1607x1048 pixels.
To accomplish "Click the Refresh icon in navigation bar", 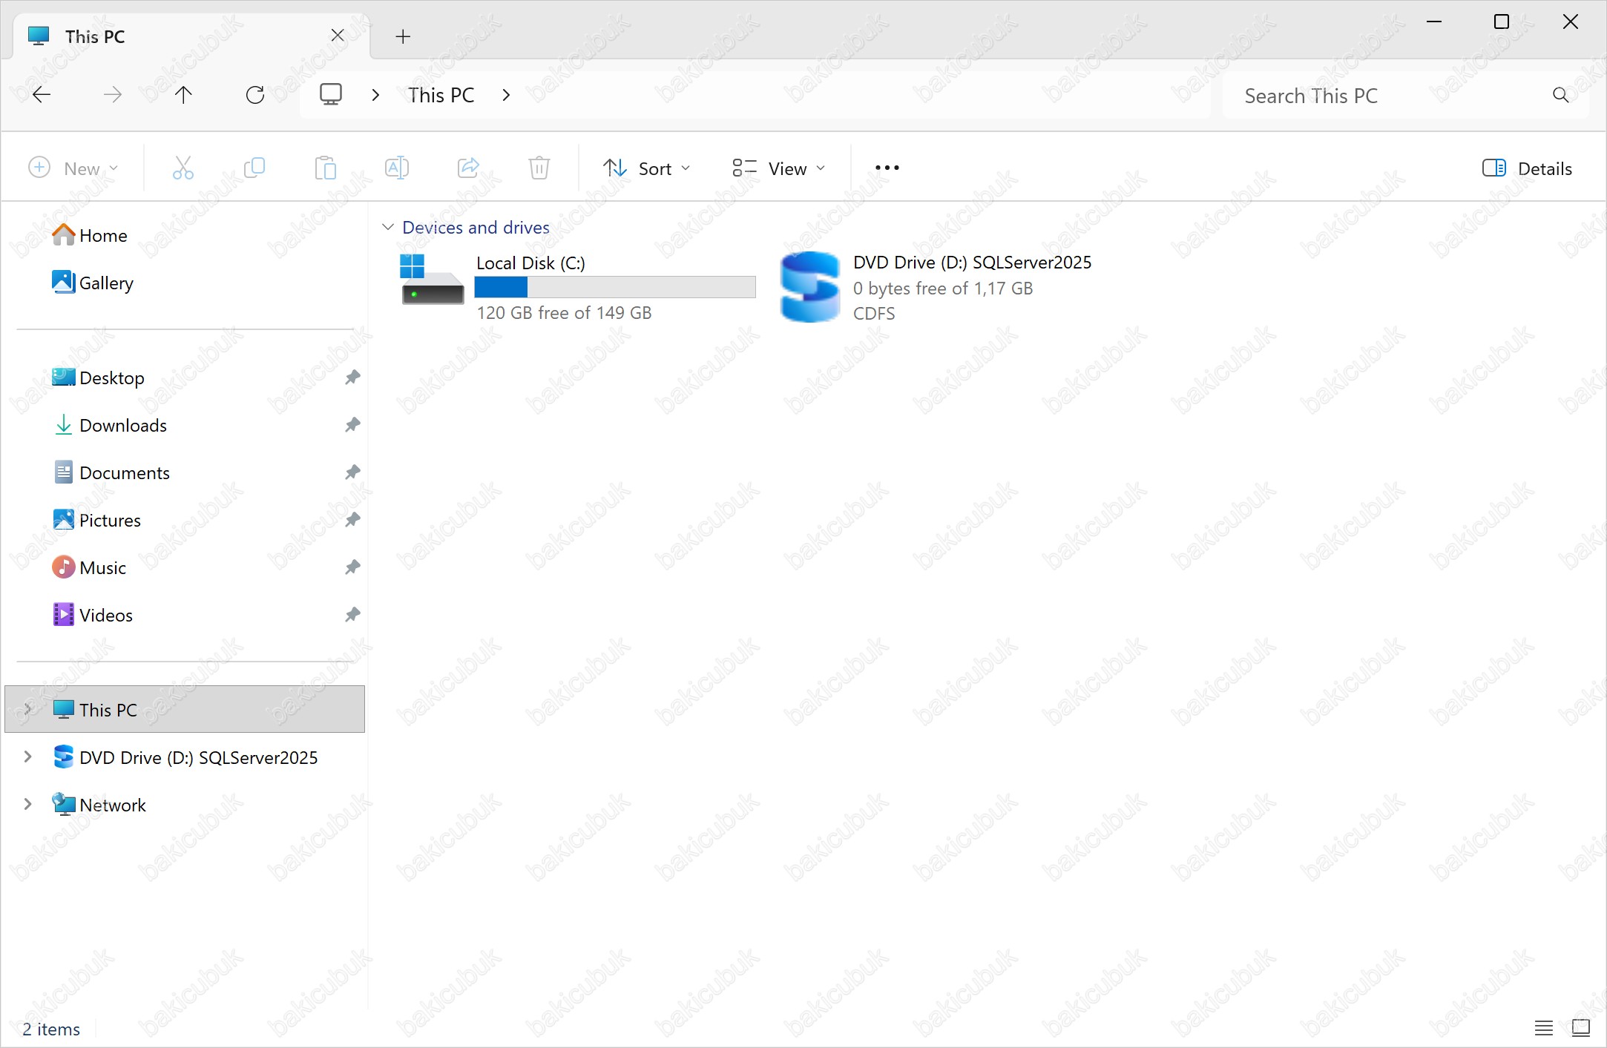I will click(255, 95).
